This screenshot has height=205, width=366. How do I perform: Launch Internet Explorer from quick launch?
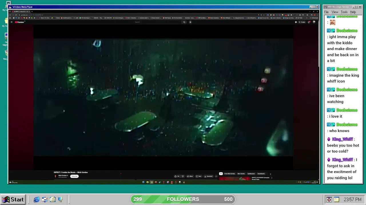[37, 200]
